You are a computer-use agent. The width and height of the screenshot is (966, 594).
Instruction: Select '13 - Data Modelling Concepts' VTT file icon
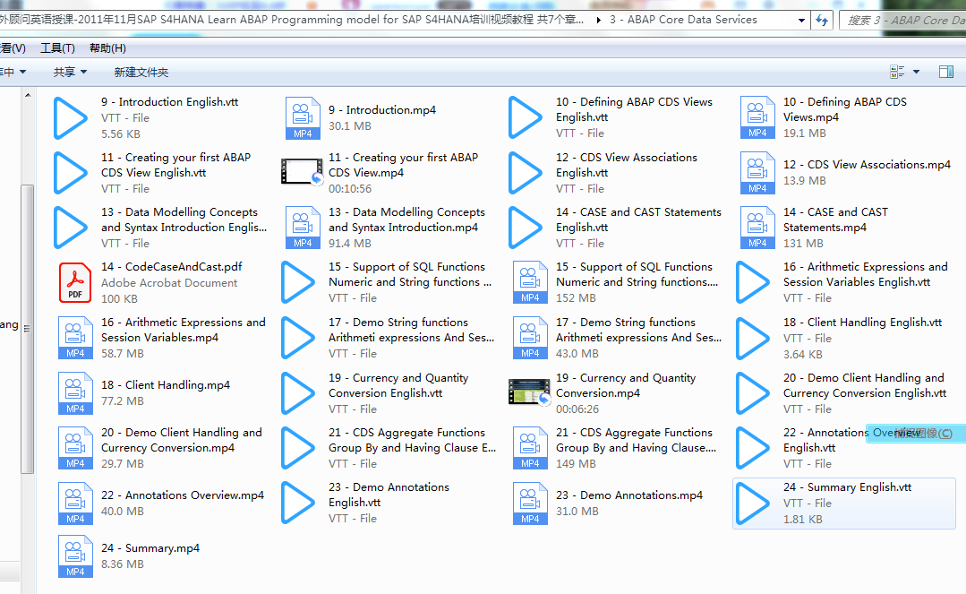[x=71, y=228]
